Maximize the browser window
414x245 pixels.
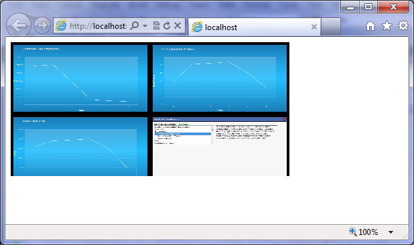coord(368,7)
